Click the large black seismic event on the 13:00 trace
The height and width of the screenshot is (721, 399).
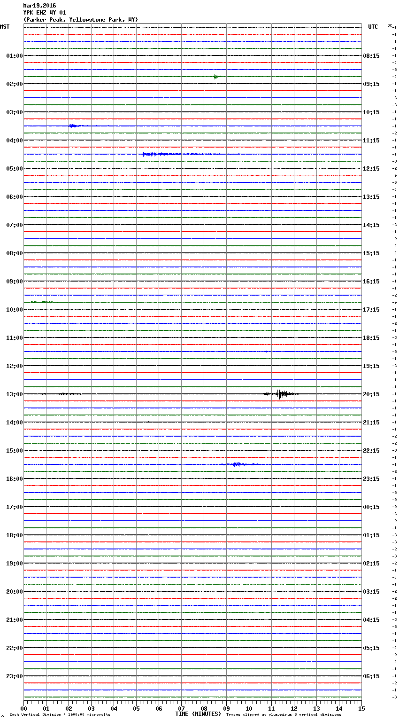(281, 394)
